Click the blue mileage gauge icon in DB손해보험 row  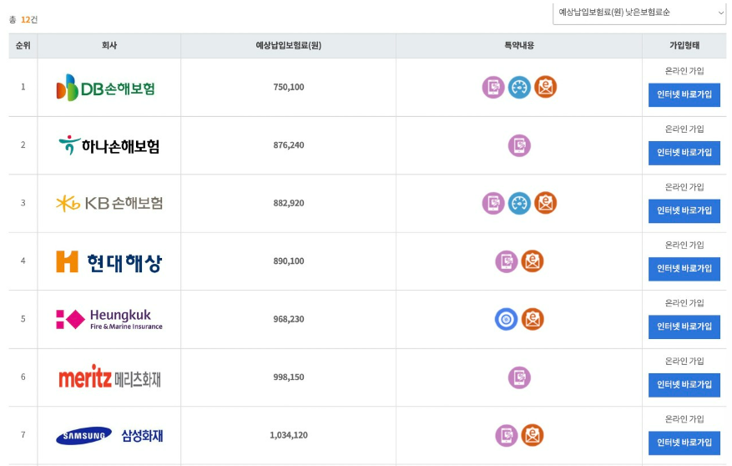pyautogui.click(x=519, y=88)
